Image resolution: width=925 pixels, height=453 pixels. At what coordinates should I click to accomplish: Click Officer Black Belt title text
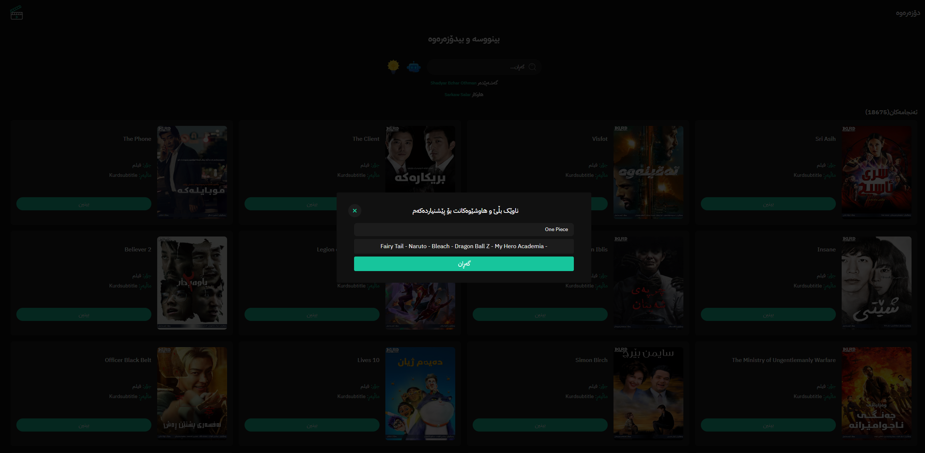click(x=128, y=360)
